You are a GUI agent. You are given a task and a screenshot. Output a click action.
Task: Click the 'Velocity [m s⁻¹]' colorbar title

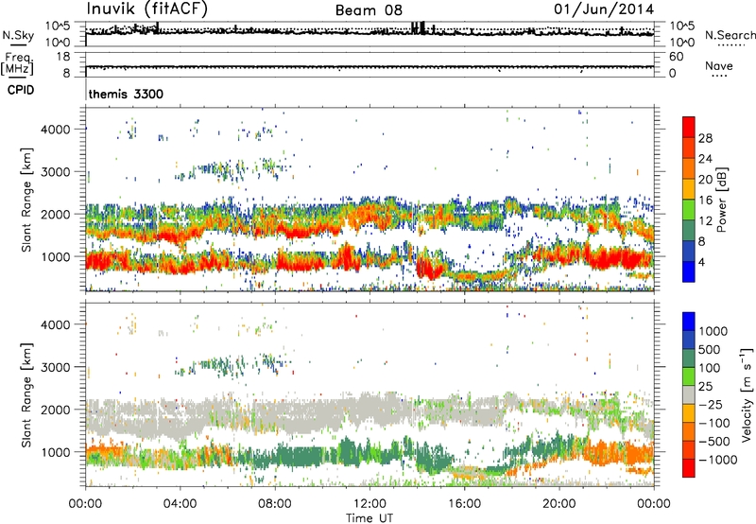(x=747, y=395)
